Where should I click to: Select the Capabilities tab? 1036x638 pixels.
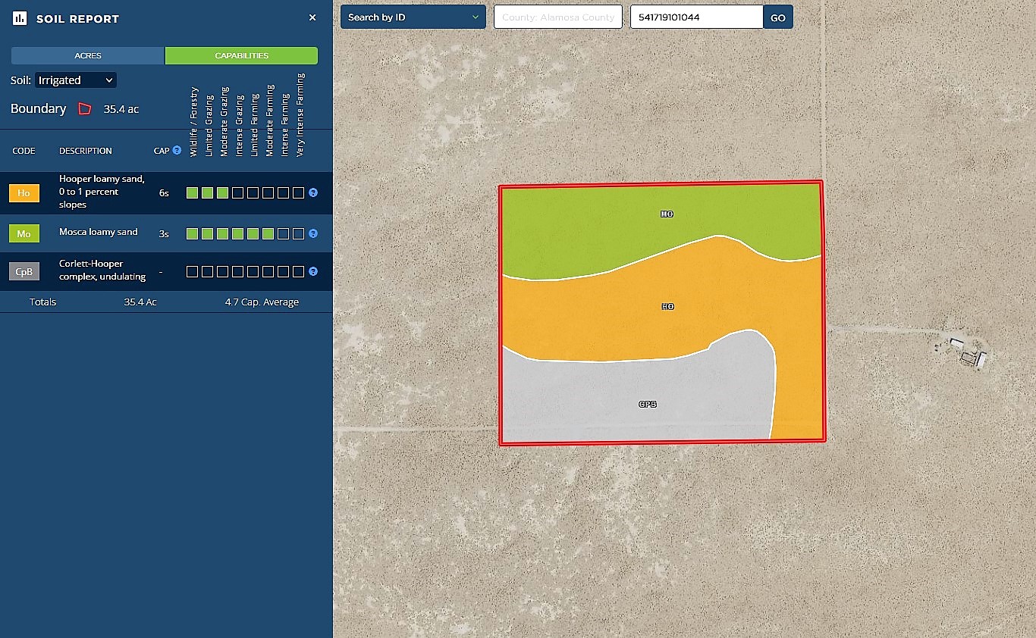coord(241,56)
